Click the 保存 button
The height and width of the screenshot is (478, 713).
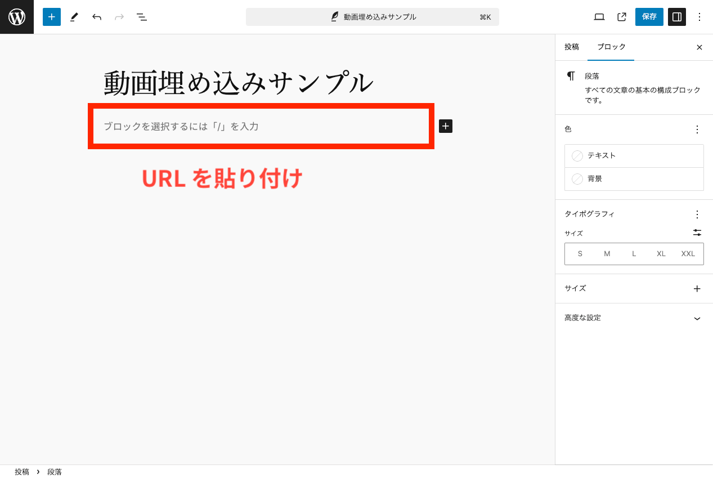click(x=649, y=17)
